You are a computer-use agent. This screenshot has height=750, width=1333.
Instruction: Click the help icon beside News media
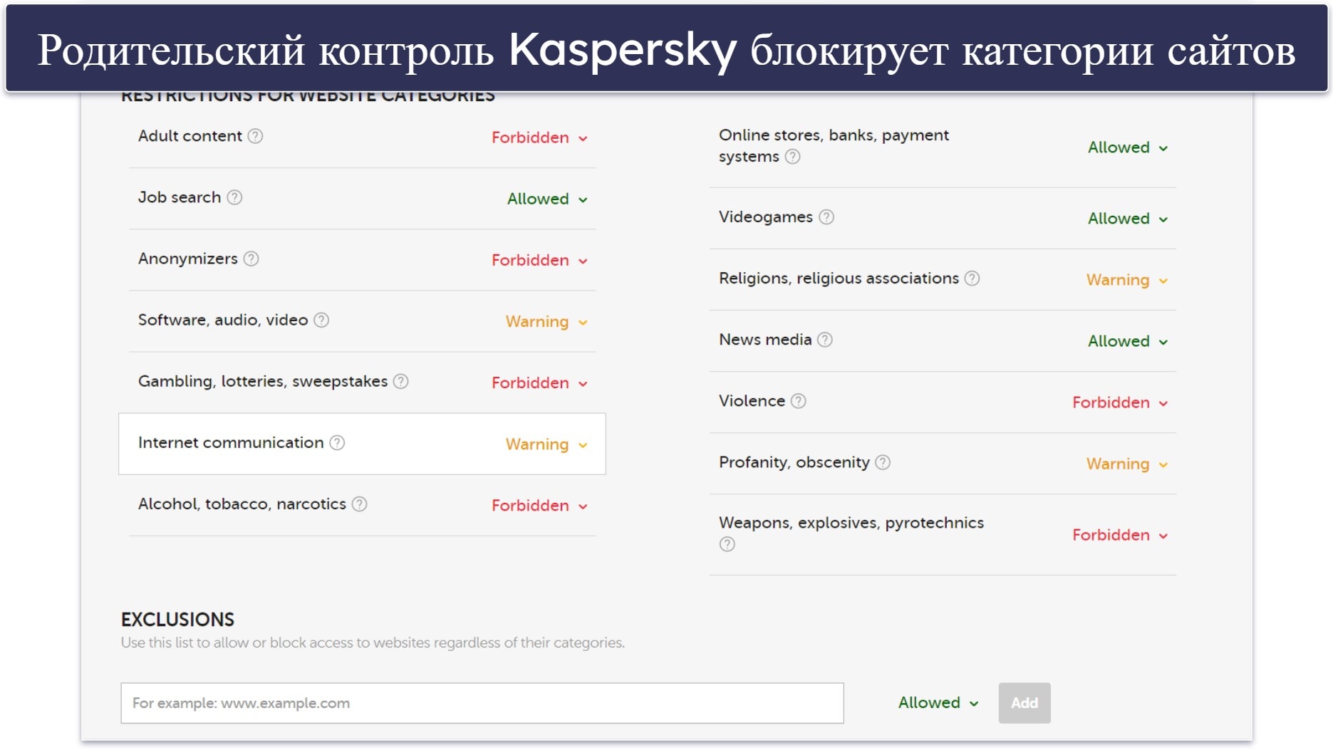(x=825, y=340)
